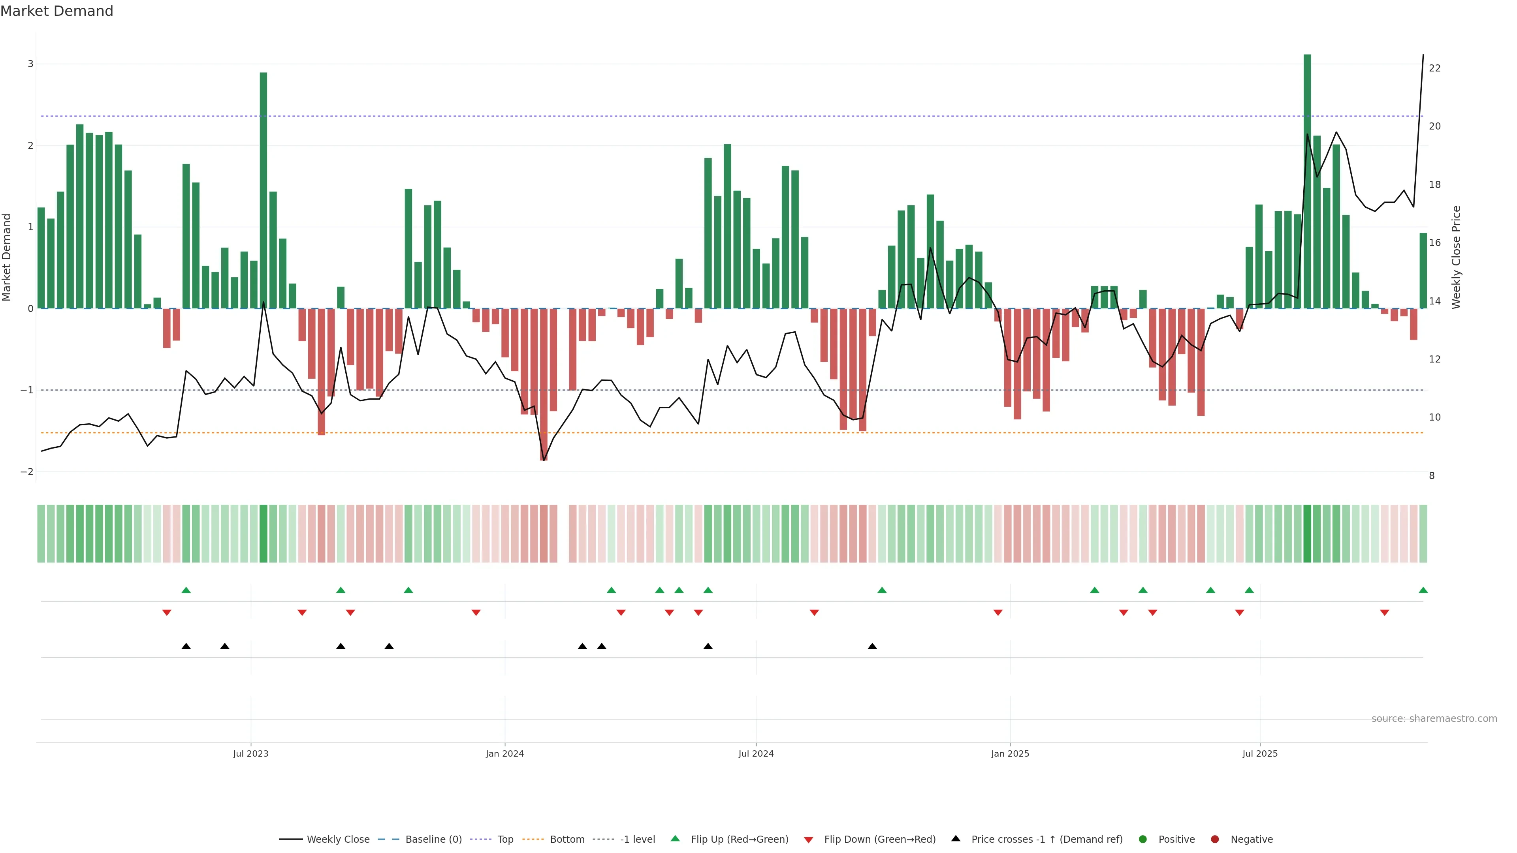
Task: Open the sharemaestro.com source link
Action: click(x=1434, y=718)
